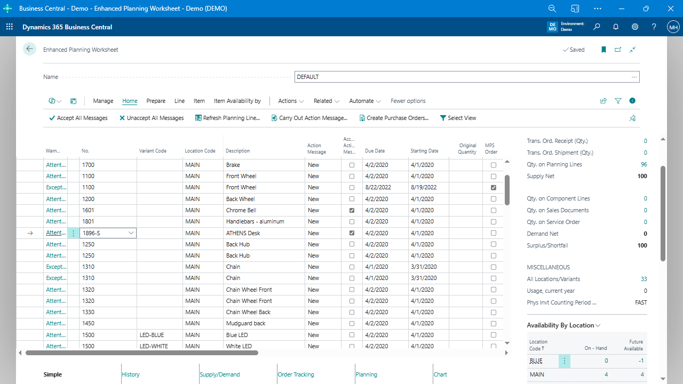Uncheck Accept Action Message for ATHENS Desk
The image size is (683, 384).
351,233
